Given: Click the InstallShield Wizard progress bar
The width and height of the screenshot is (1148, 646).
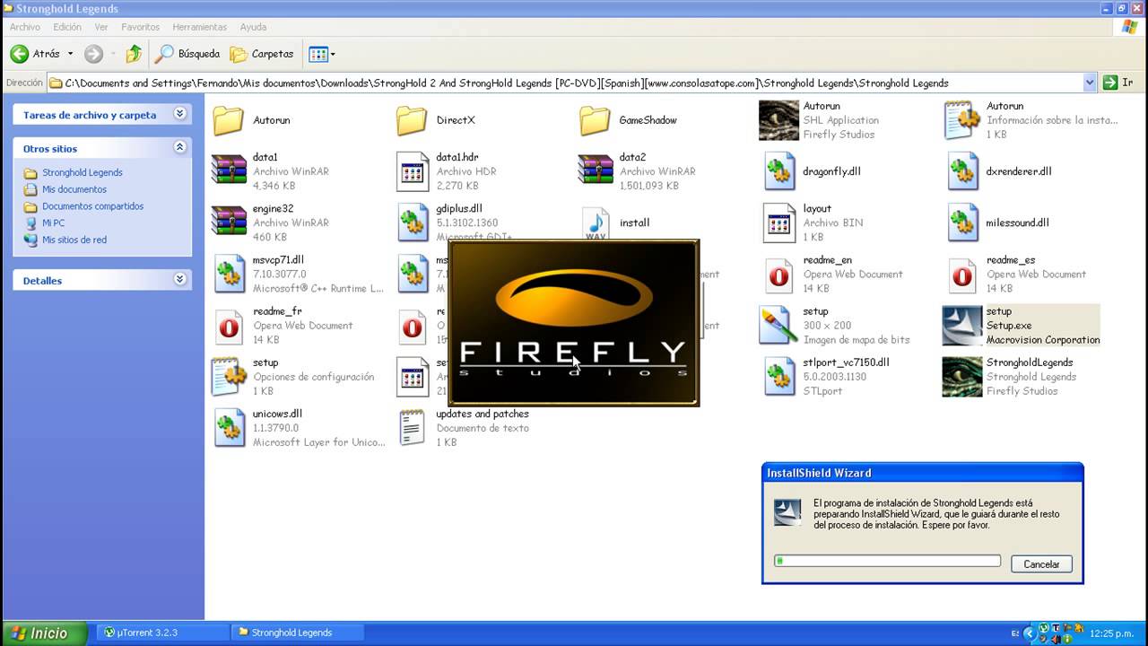Looking at the screenshot, I should click(887, 561).
